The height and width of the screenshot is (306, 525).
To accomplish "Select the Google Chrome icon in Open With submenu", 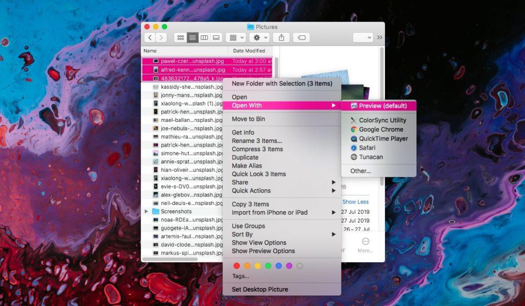I will [x=354, y=129].
